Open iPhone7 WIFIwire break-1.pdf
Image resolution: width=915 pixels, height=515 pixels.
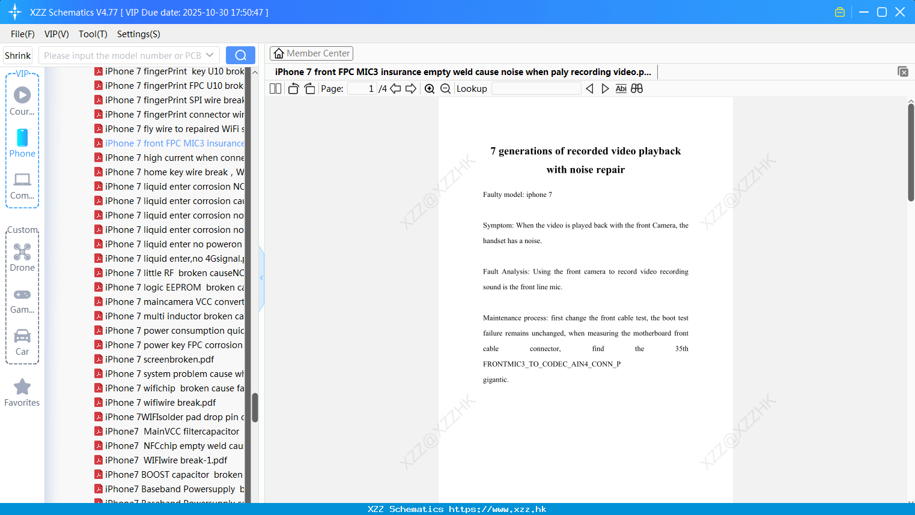coord(161,460)
